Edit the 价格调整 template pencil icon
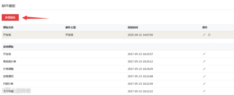Image resolution: width=234 pixels, height=95 pixels. (204, 69)
